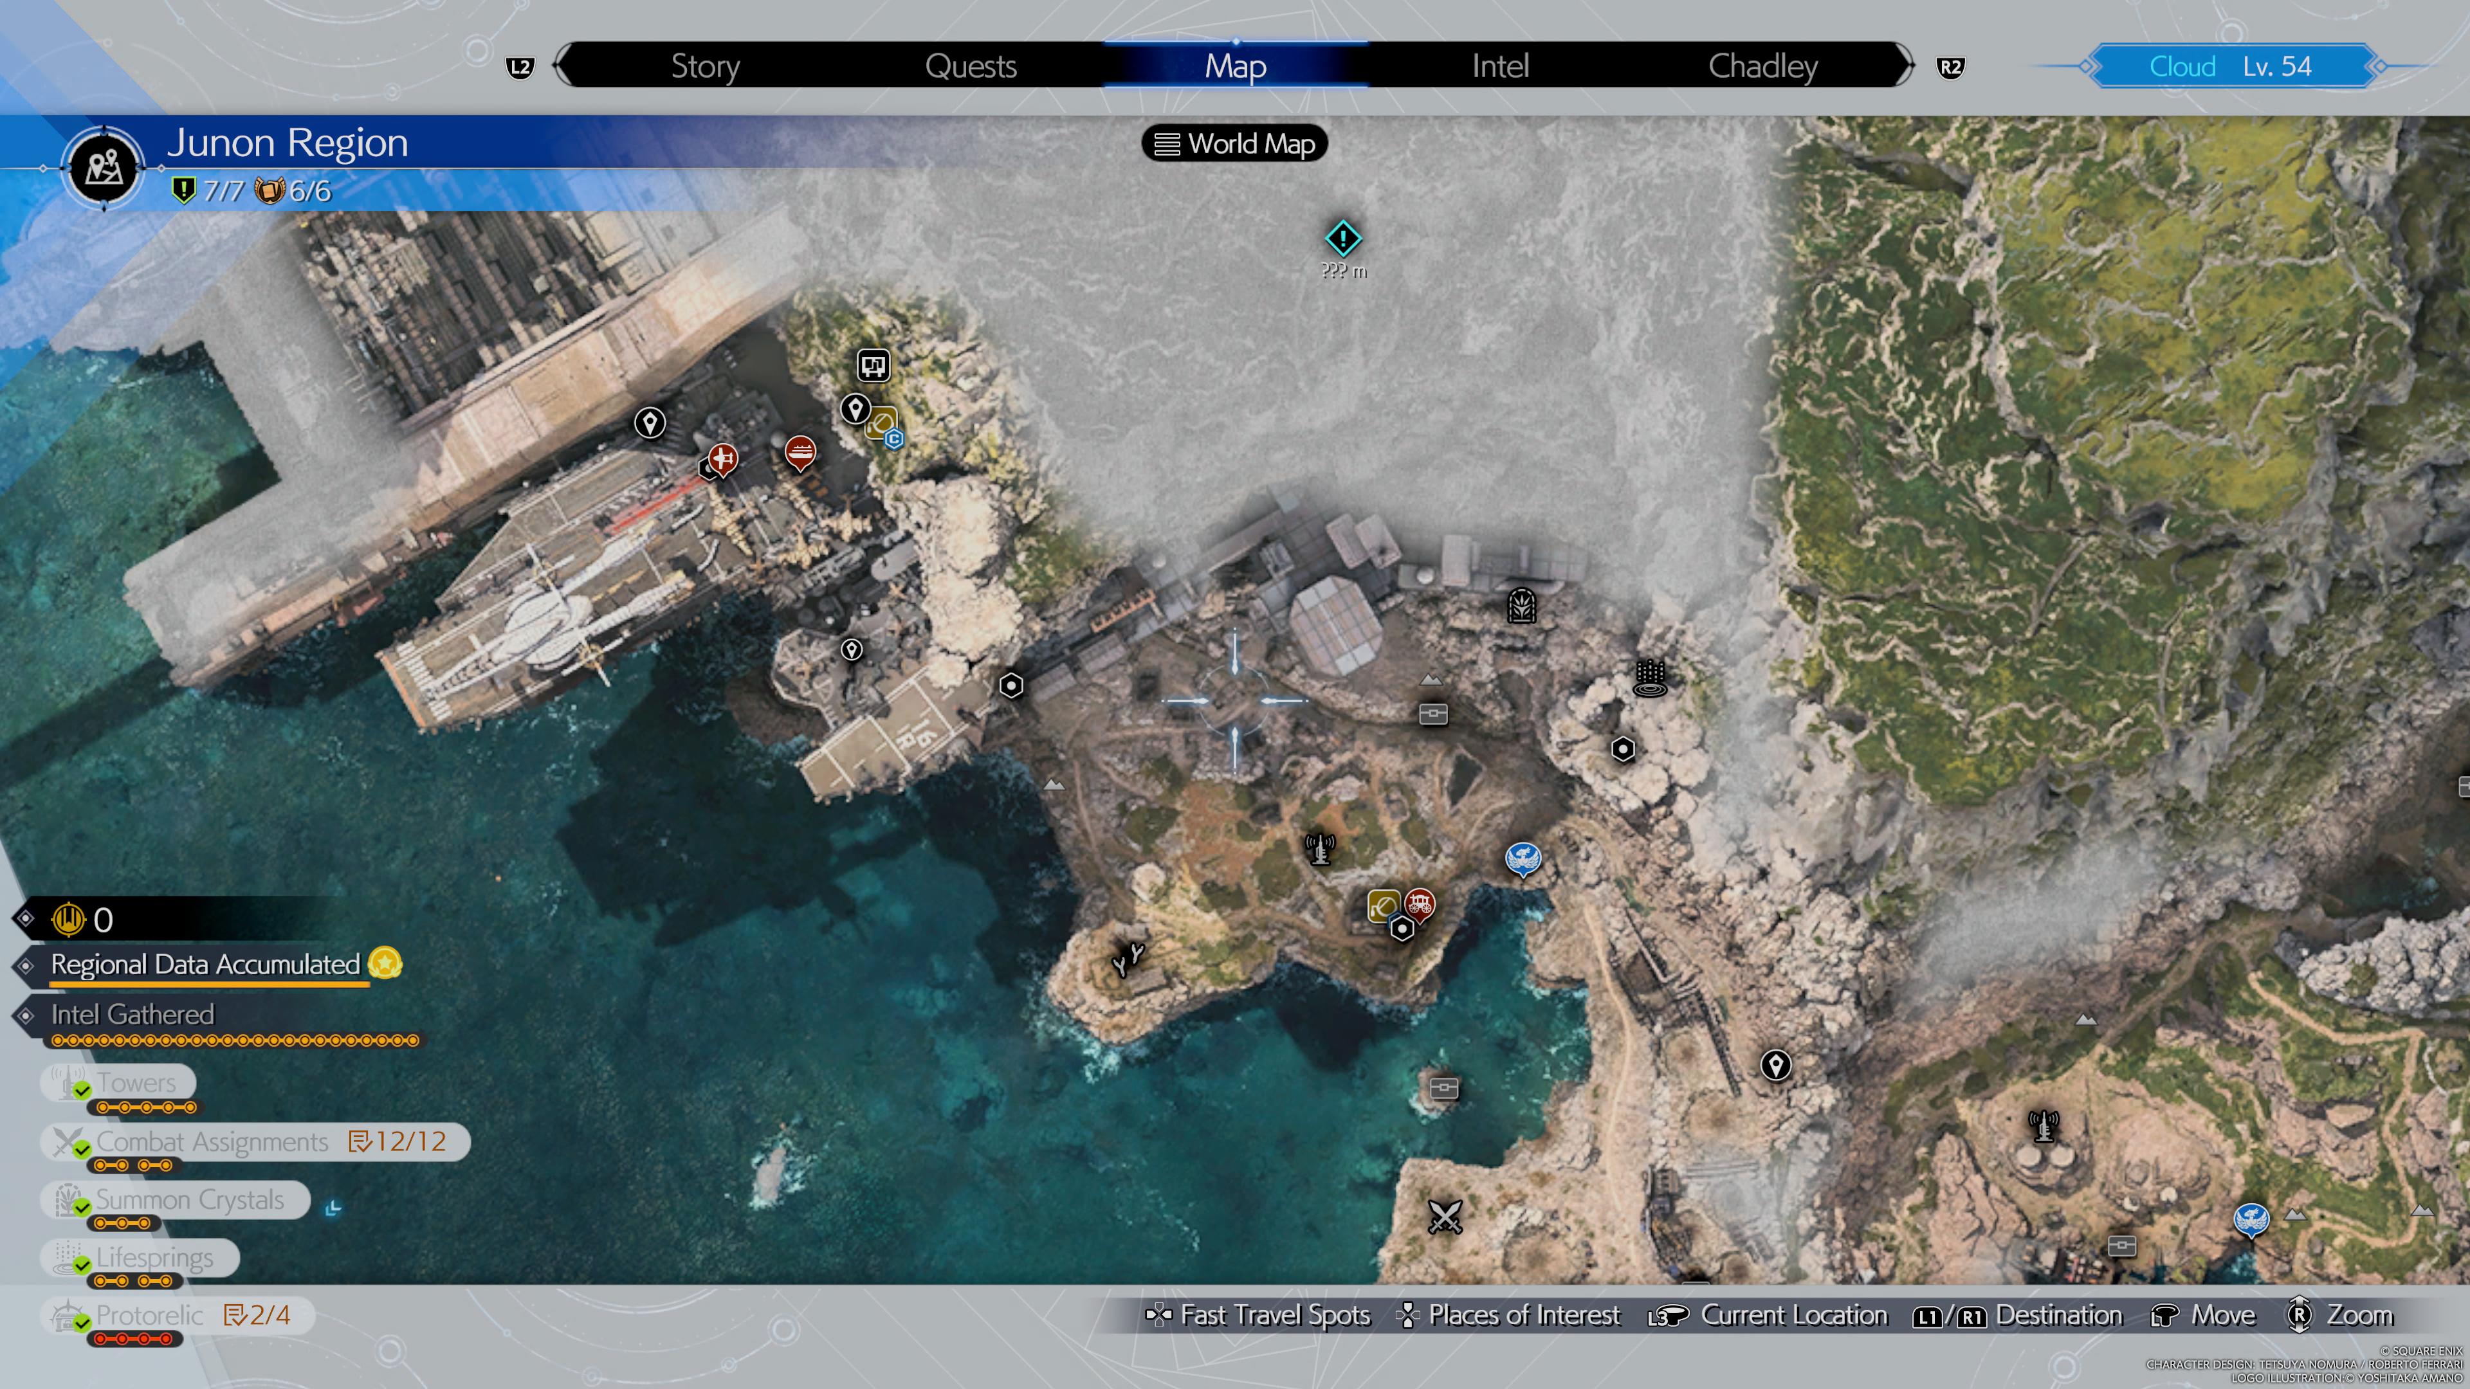Open the Chadley tab

point(1762,66)
